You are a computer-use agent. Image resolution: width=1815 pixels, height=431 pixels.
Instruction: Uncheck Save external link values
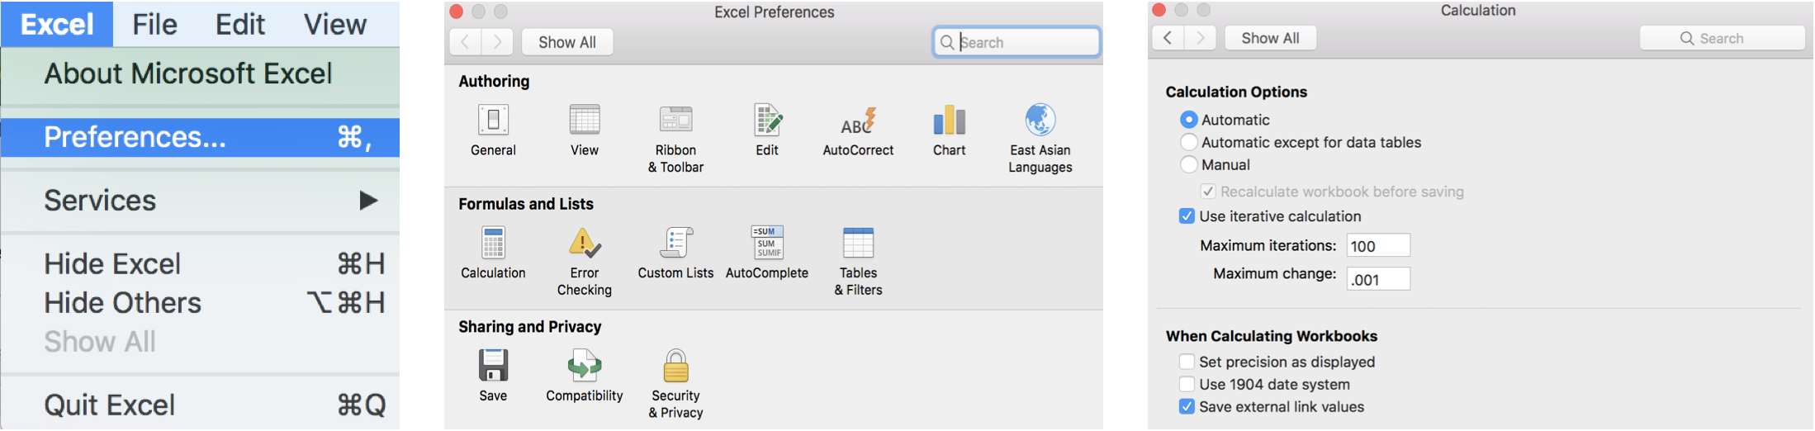click(1187, 406)
